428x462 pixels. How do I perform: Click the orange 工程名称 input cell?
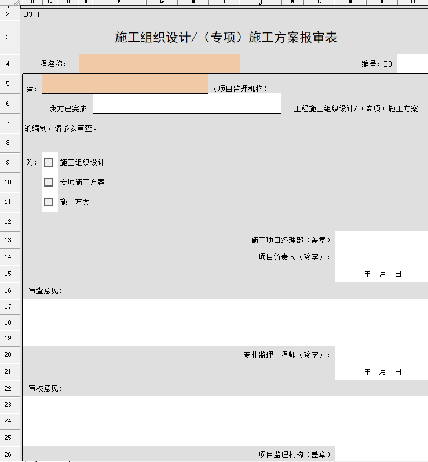point(159,63)
